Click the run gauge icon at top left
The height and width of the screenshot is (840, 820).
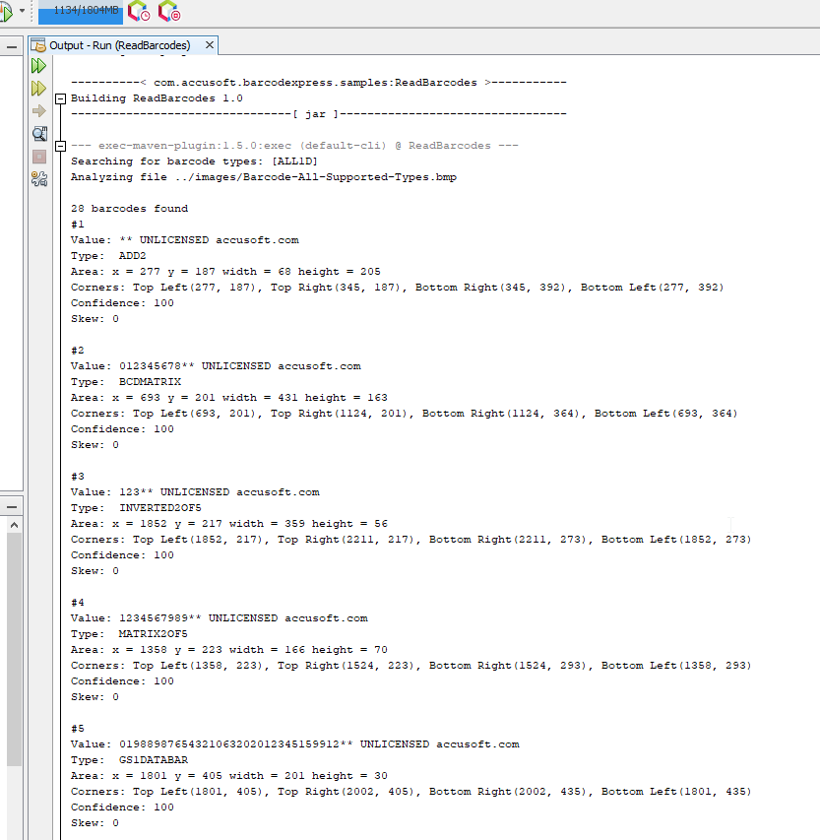(x=7, y=10)
